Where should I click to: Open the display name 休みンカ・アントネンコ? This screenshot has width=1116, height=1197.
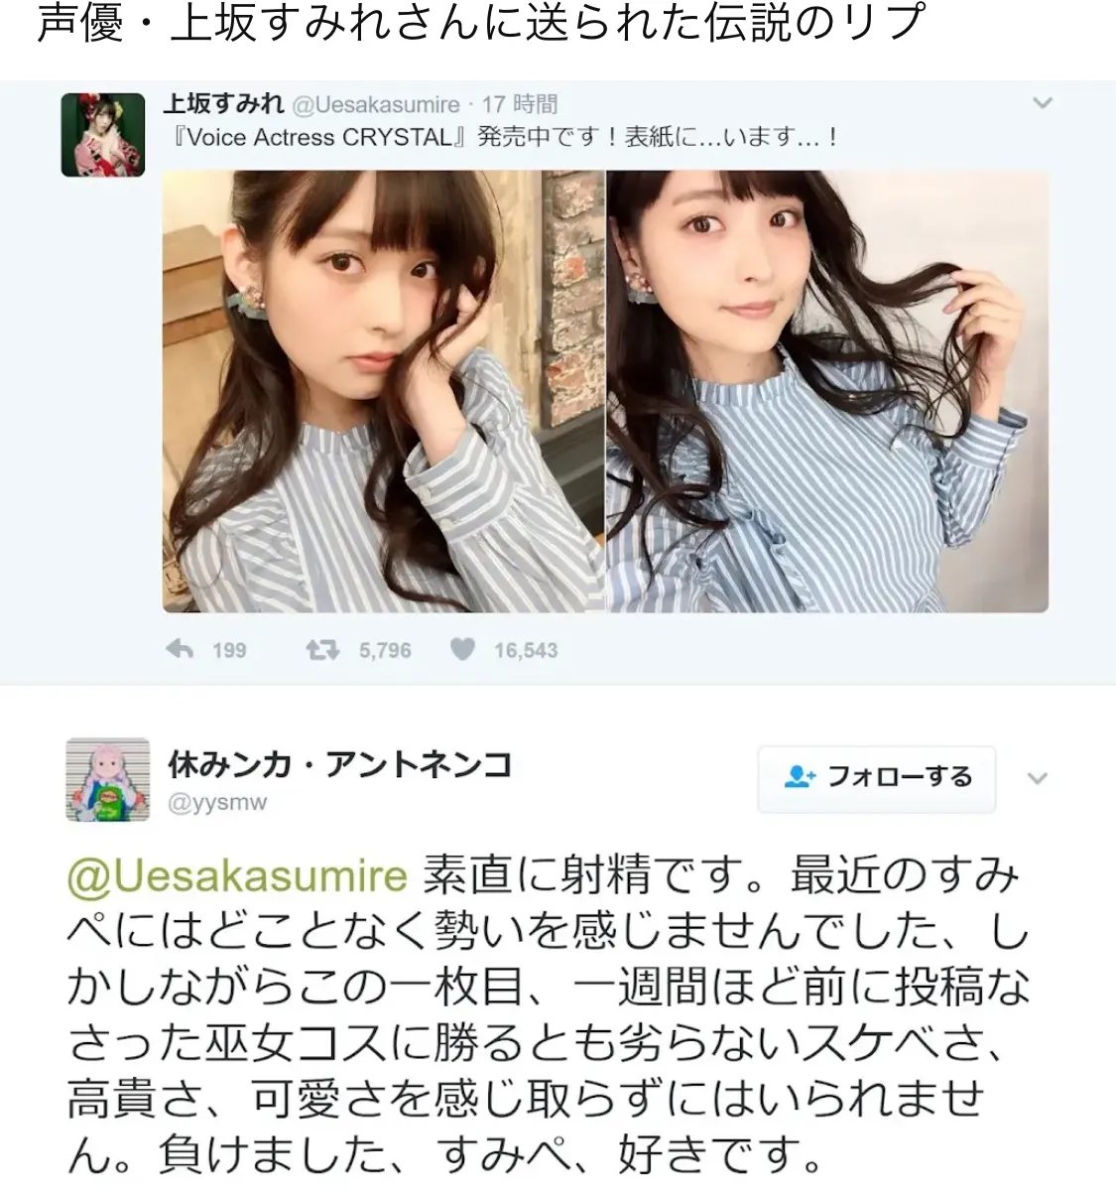(339, 765)
